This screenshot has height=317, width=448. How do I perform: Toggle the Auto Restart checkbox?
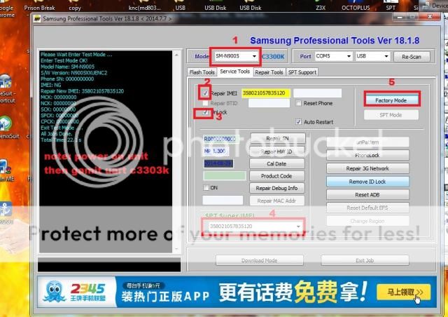pyautogui.click(x=298, y=121)
